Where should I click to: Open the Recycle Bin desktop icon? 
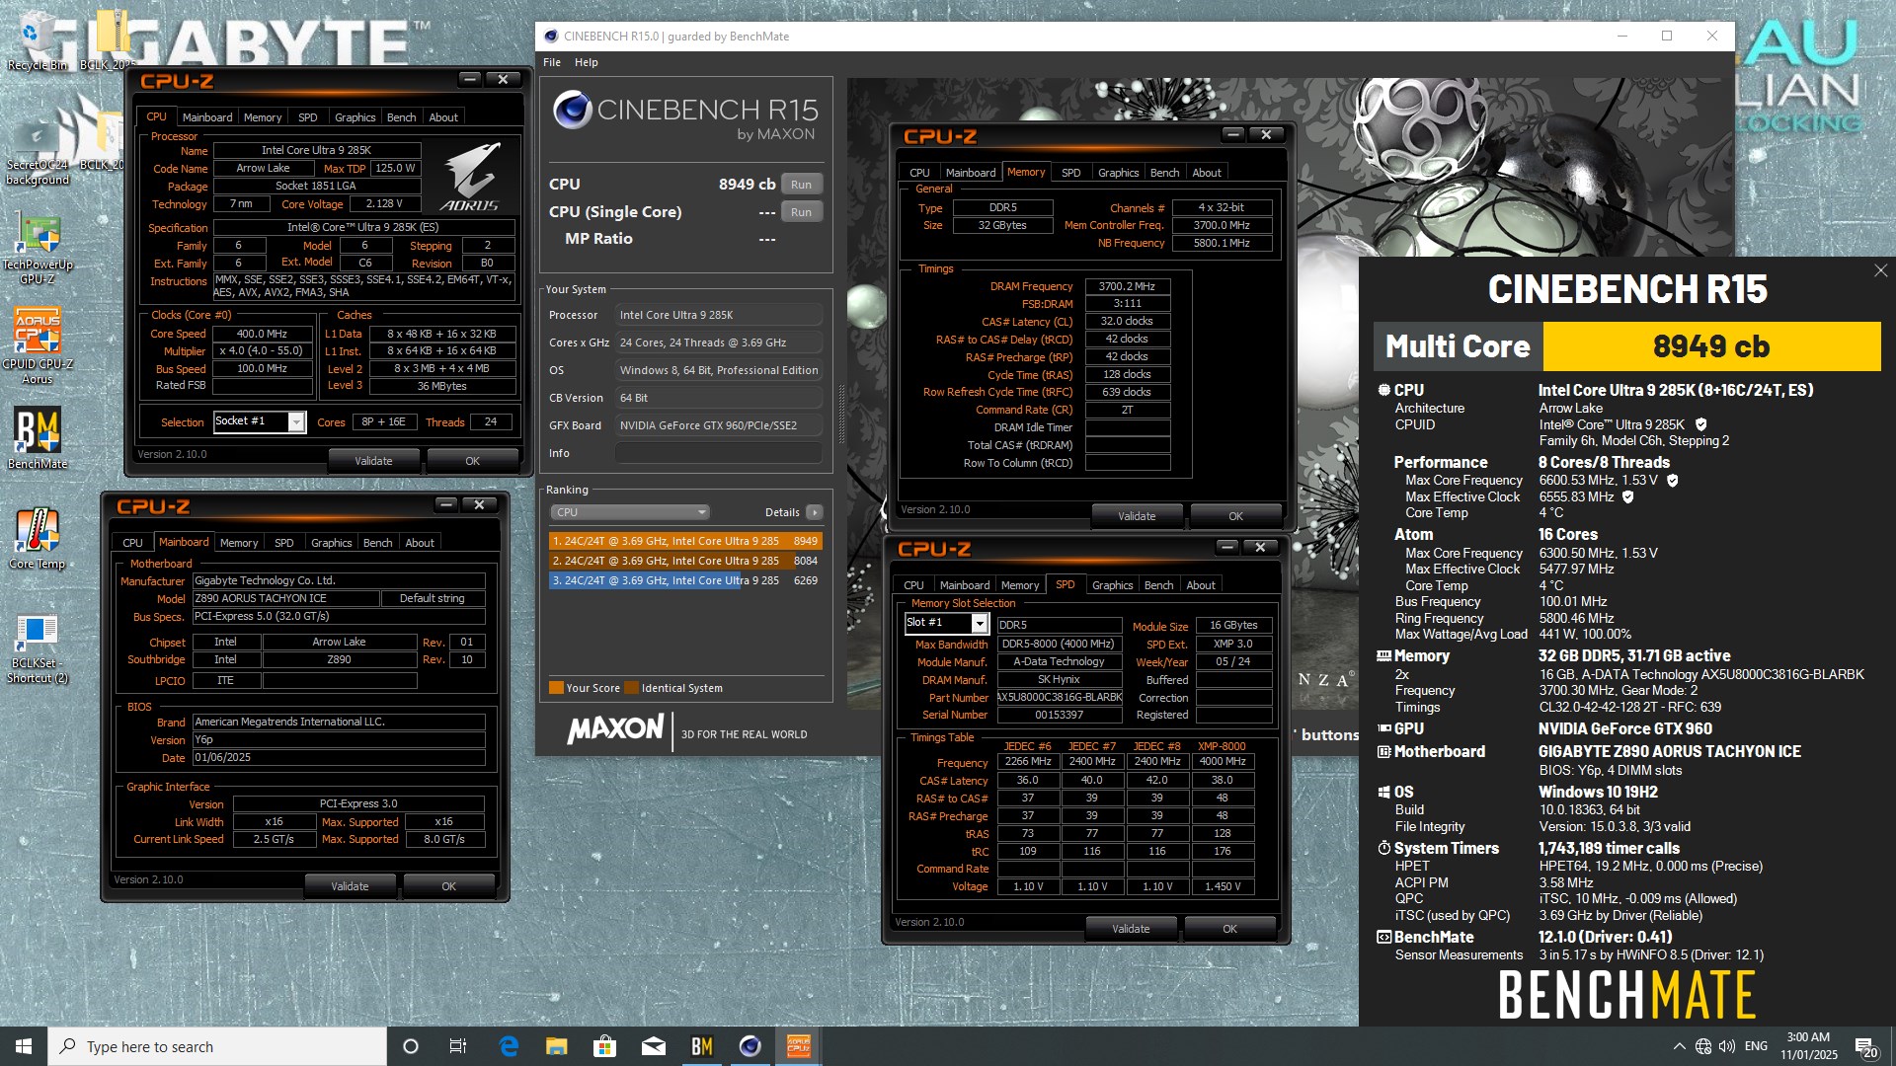point(38,39)
